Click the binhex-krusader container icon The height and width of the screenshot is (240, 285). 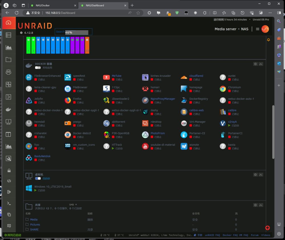145,77
